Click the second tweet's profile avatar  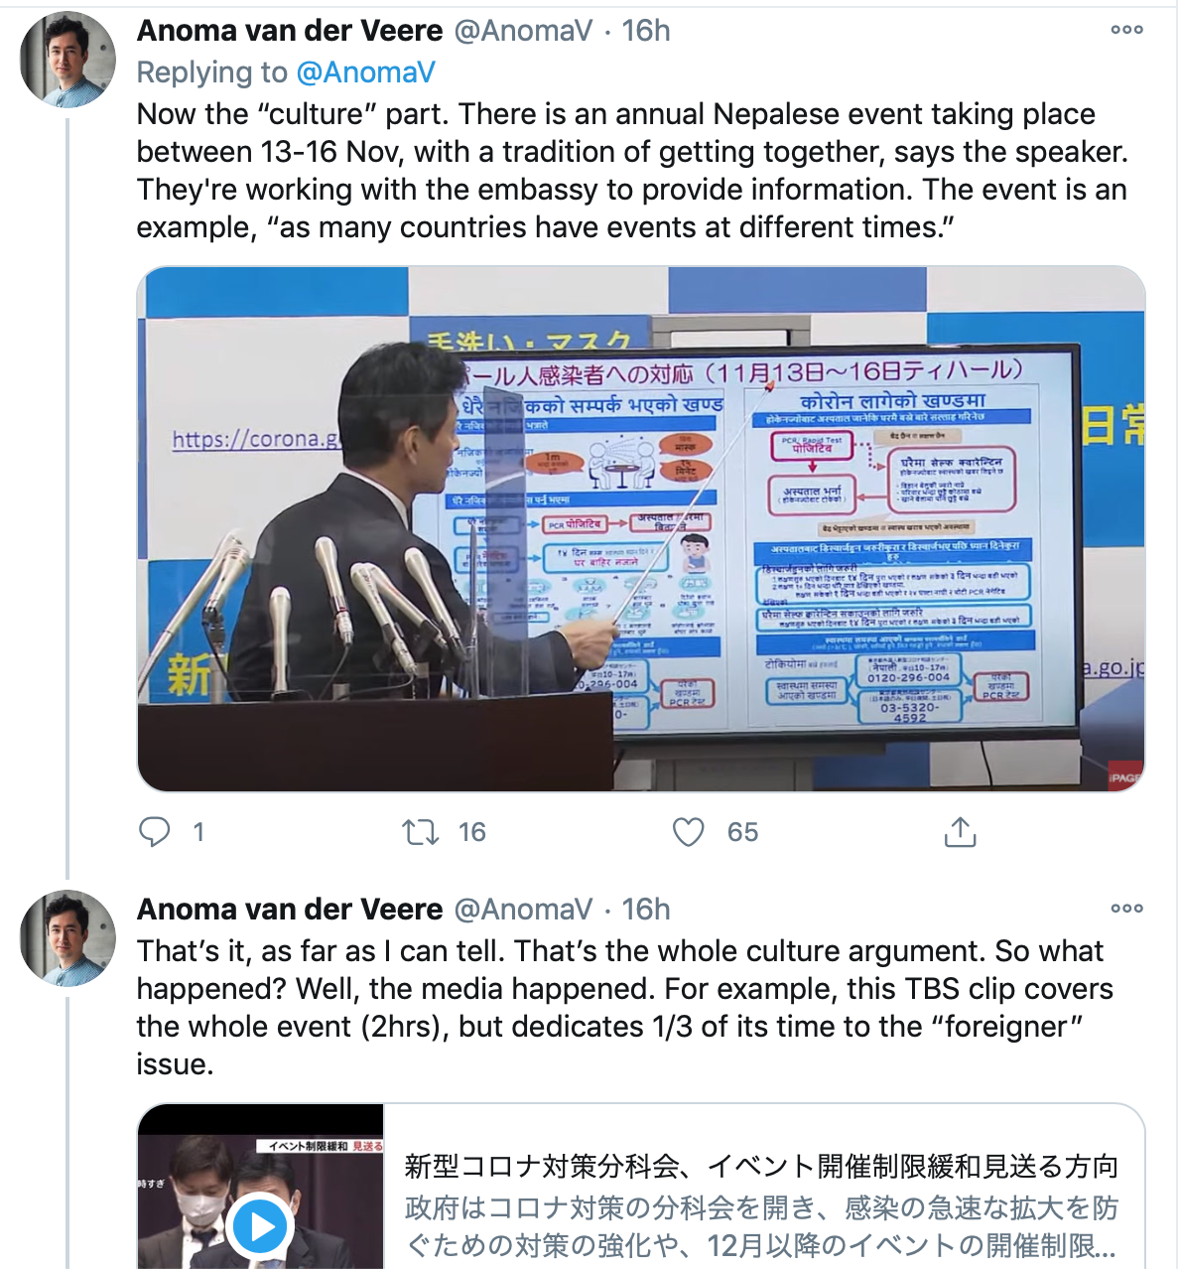[x=67, y=938]
